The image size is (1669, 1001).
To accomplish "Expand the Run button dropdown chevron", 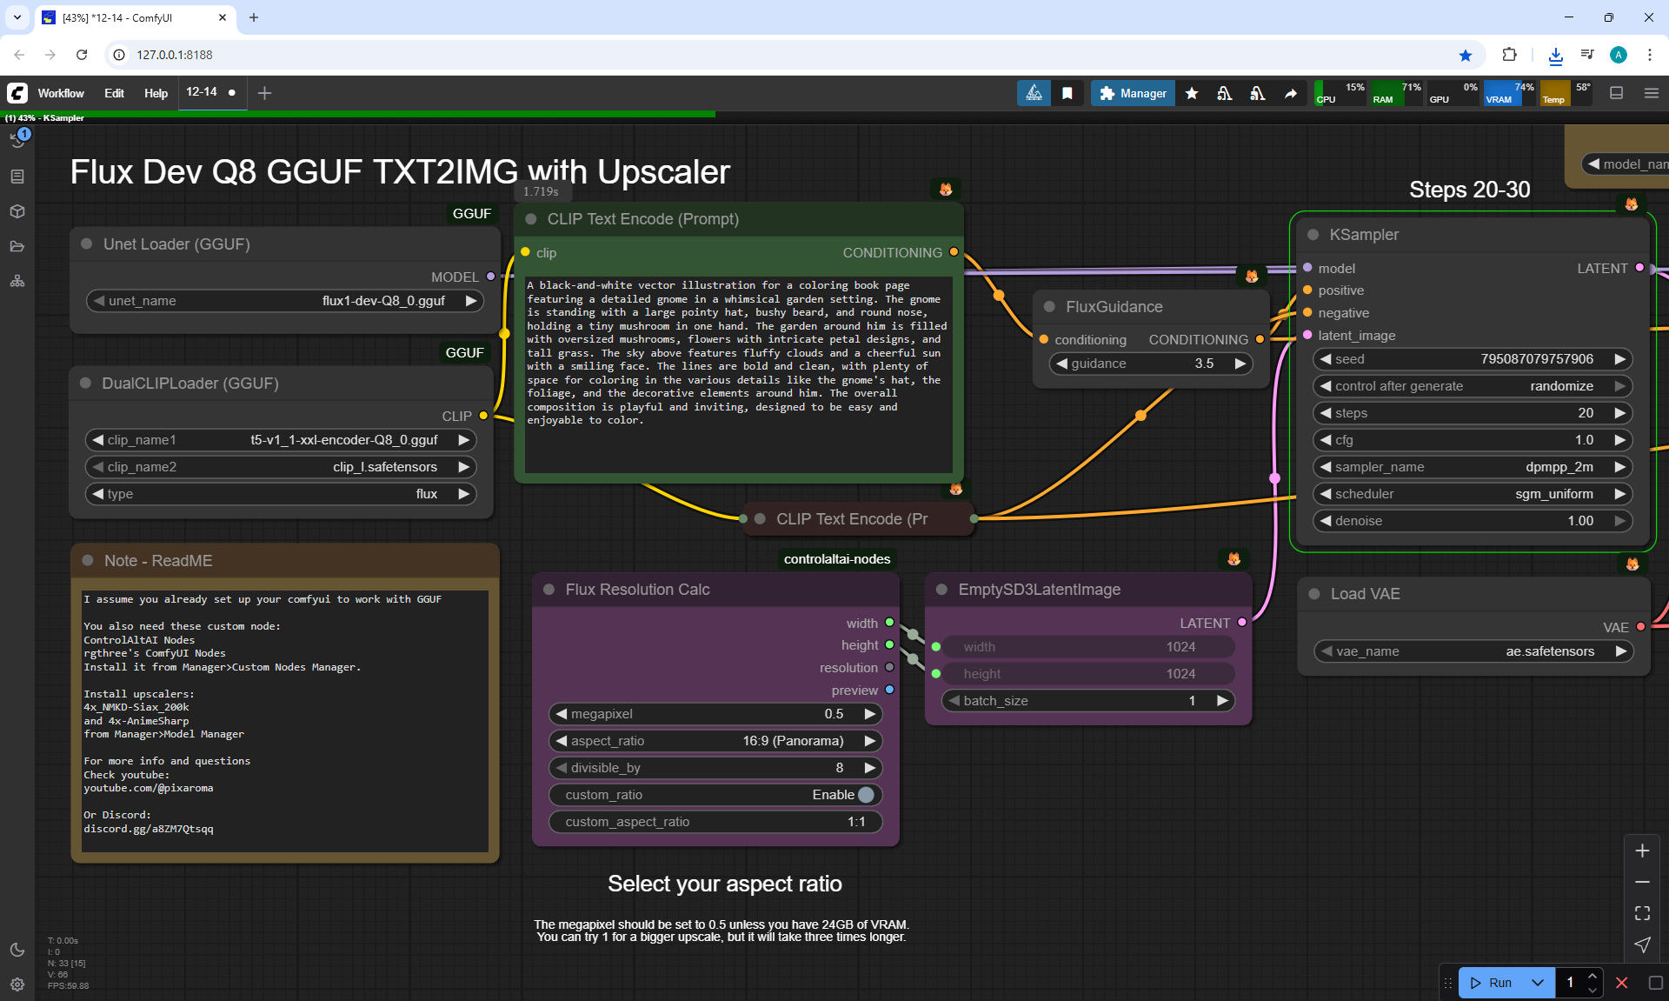I will pos(1538,983).
